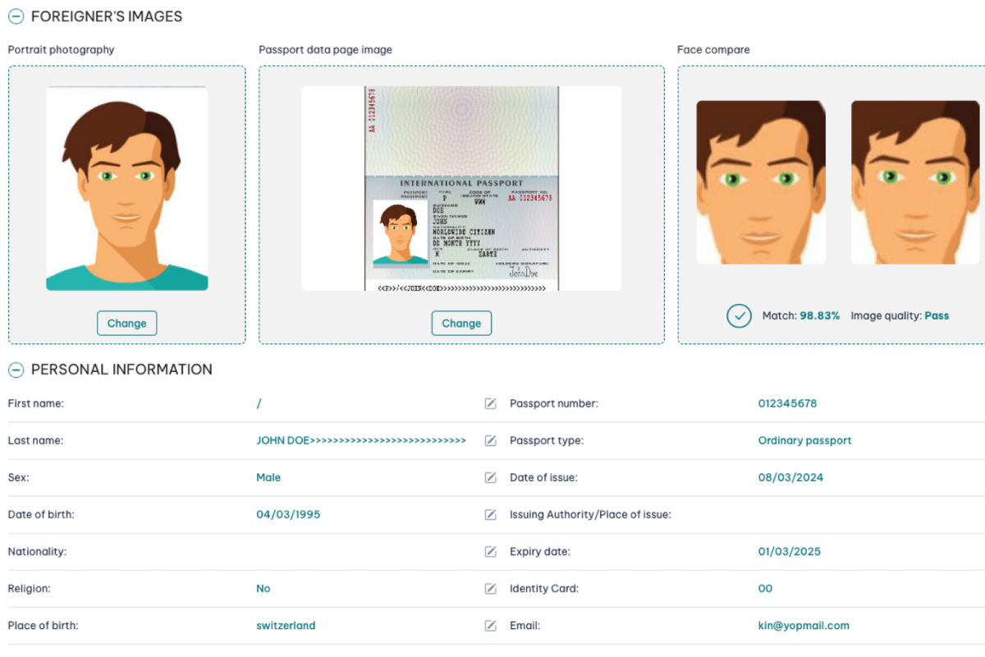Click the Face compare label
Image resolution: width=985 pixels, height=657 pixels.
(x=713, y=49)
